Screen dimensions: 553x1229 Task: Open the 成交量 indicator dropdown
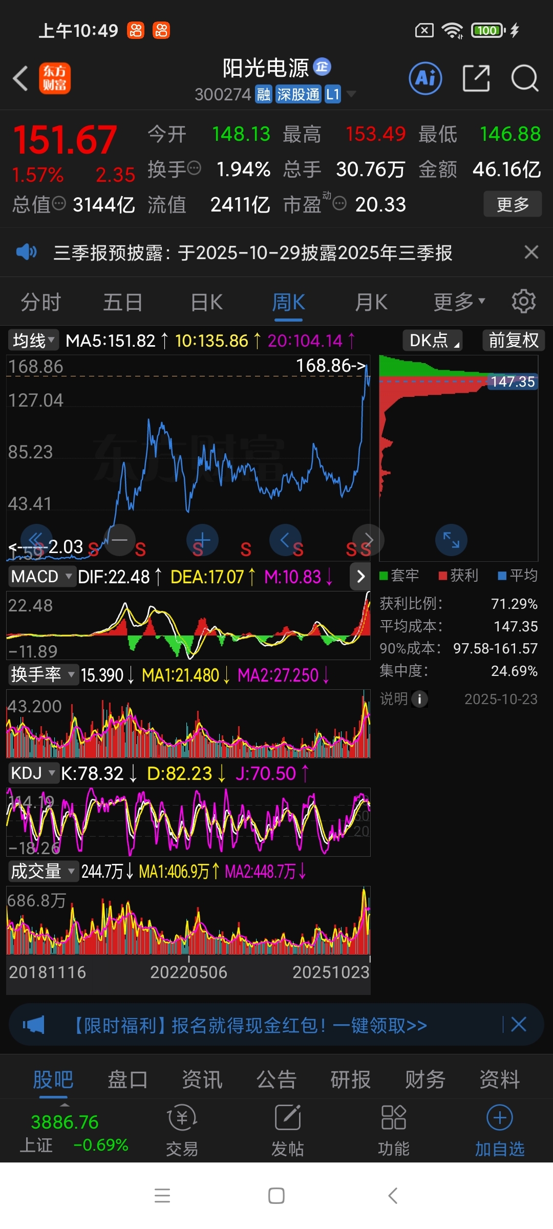click(42, 872)
